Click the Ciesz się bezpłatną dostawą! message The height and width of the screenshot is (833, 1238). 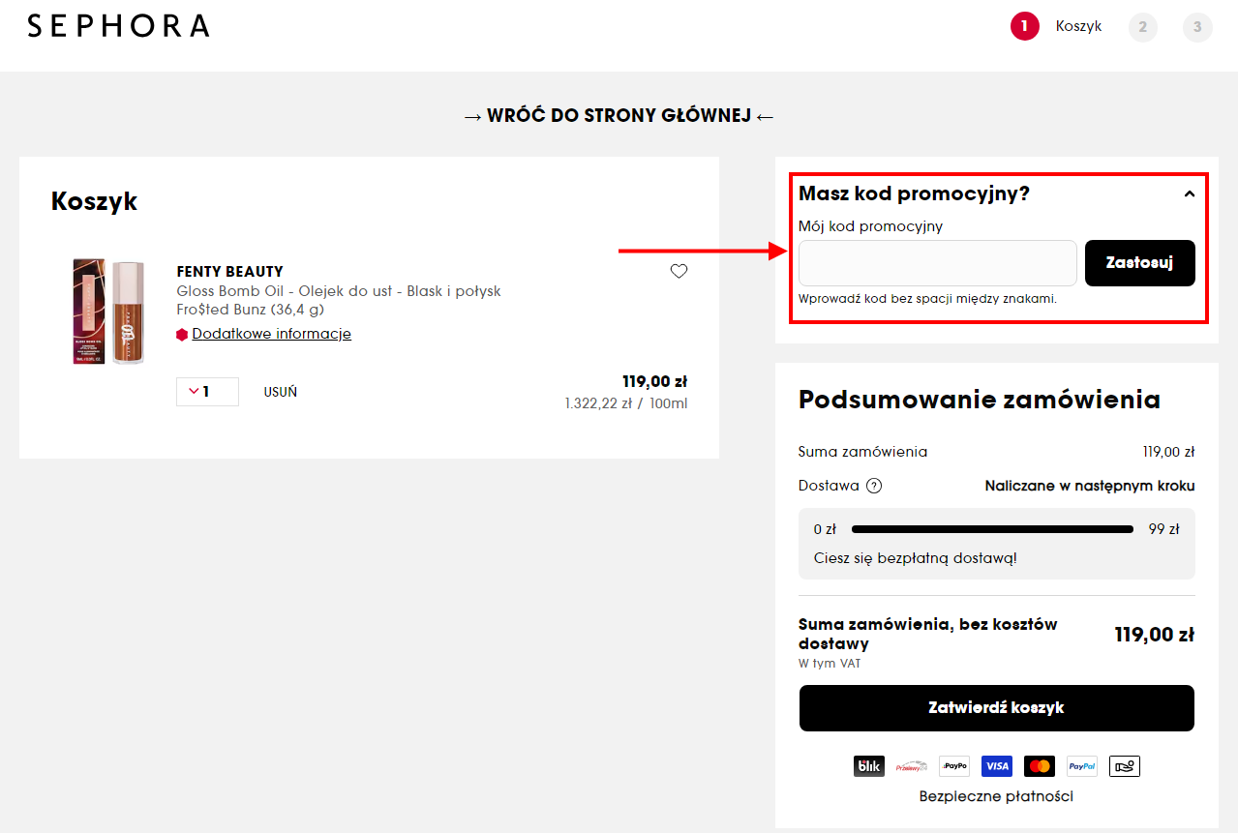pos(916,558)
